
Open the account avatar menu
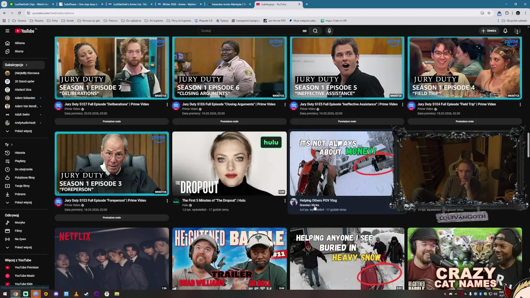(x=517, y=31)
